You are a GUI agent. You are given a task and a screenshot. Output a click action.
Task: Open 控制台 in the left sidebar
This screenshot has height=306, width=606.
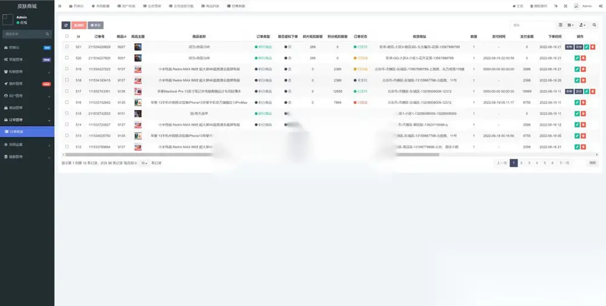[27, 48]
